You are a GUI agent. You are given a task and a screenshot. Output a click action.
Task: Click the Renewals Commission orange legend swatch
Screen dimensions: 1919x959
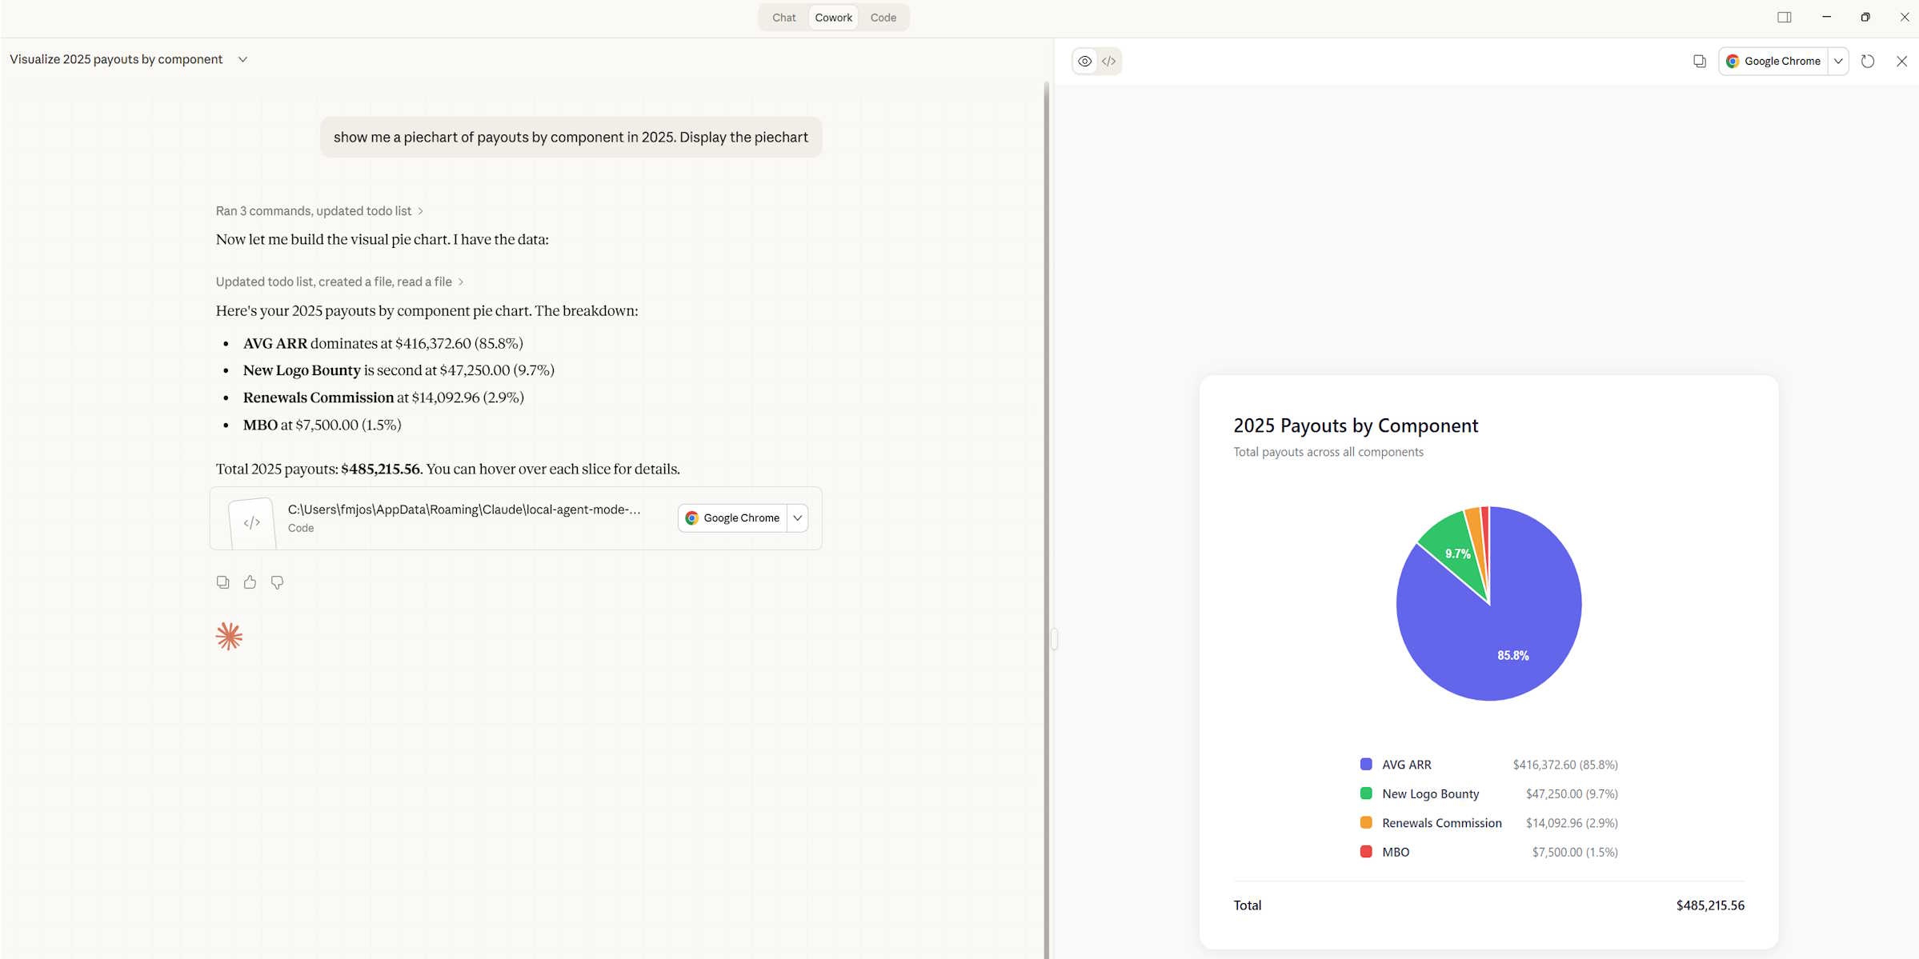1366,823
